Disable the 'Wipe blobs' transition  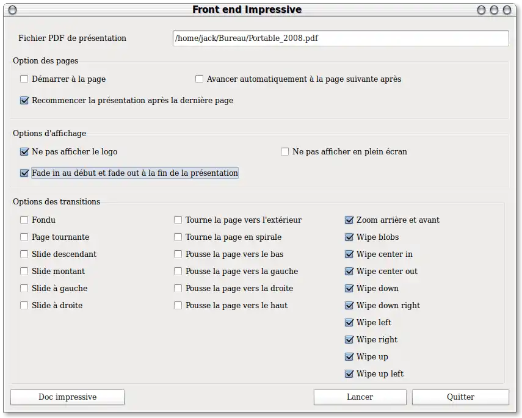(x=349, y=237)
